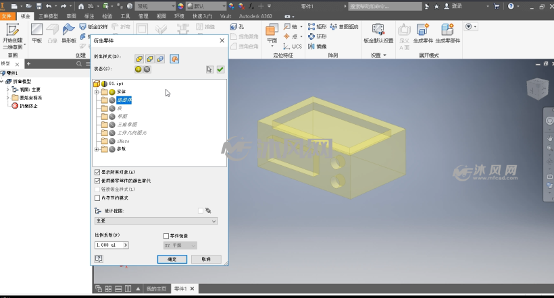Image resolution: width=554 pixels, height=298 pixels.
Task: Click the Redo arrow icon
Action: click(x=64, y=6)
